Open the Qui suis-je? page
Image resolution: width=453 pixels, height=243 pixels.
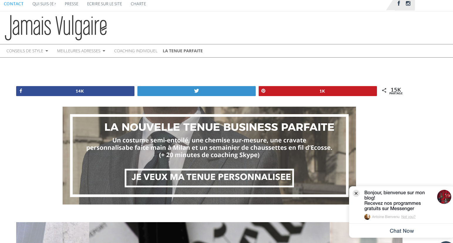coord(44,4)
